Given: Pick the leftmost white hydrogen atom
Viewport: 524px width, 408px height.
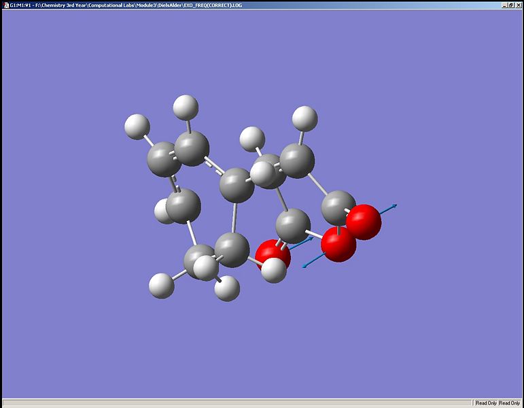Looking at the screenshot, I should (137, 126).
